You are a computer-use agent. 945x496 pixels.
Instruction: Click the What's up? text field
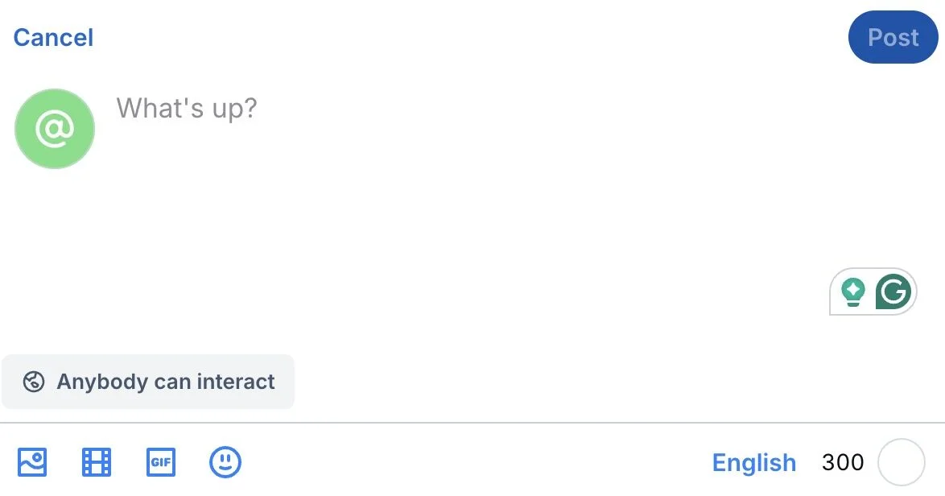(187, 108)
